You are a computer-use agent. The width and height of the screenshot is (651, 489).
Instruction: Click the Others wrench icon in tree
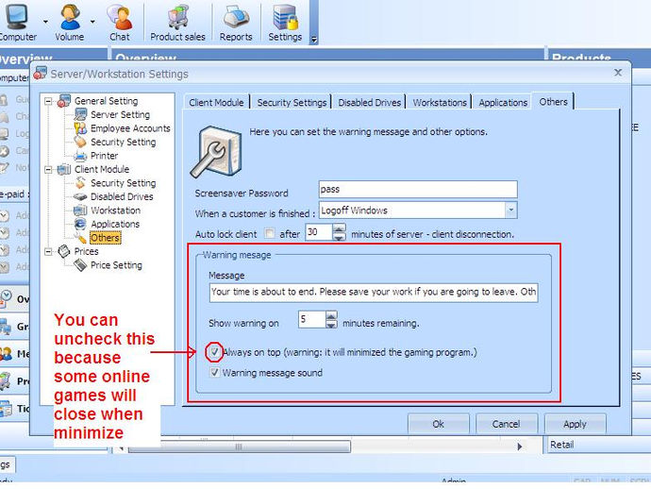[x=80, y=238]
